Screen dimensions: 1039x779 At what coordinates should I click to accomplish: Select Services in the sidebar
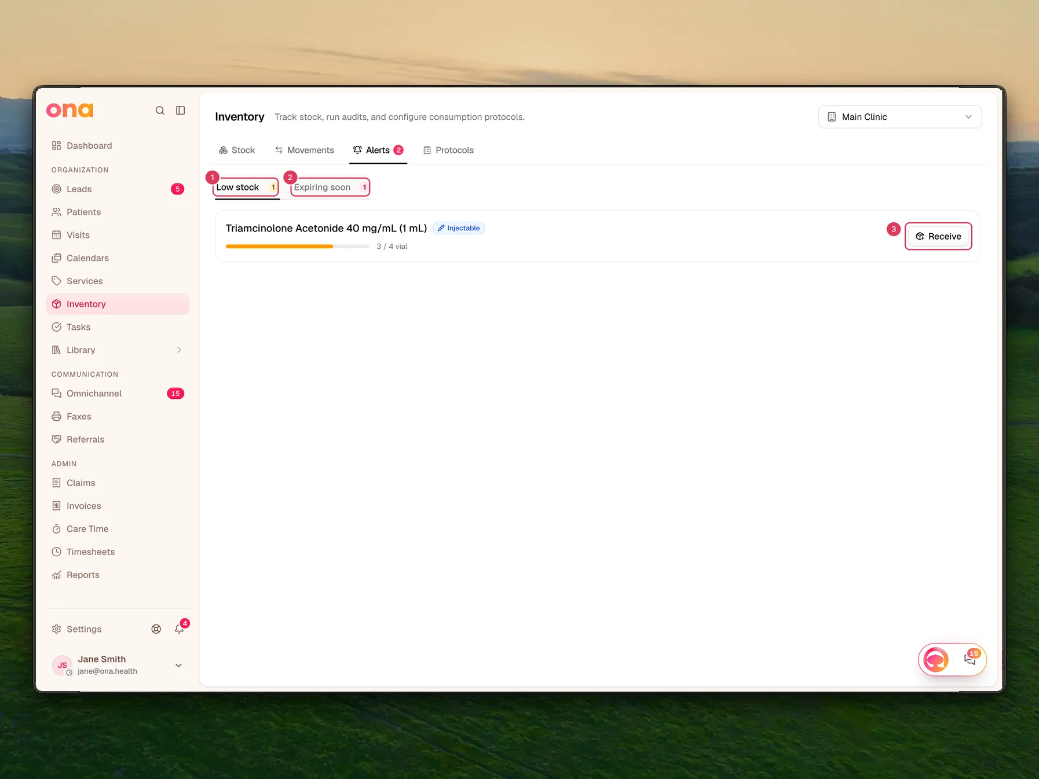[118, 281]
